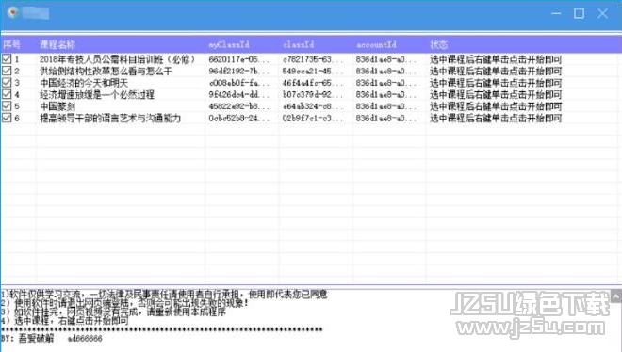Click log line 选中课程，右键点击开始即可
The height and width of the screenshot is (352, 622).
click(x=65, y=320)
